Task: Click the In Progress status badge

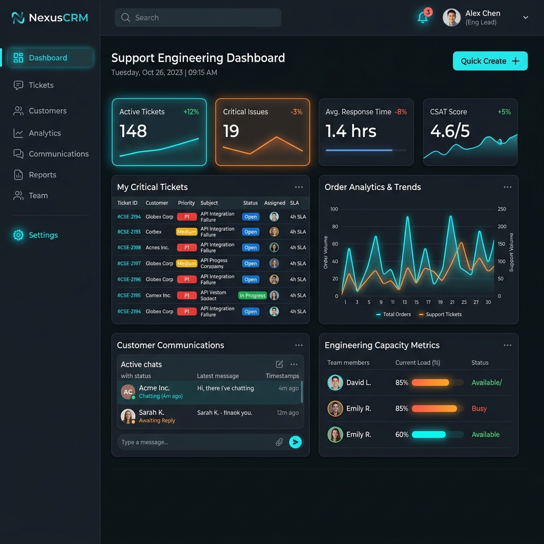Action: tap(252, 295)
